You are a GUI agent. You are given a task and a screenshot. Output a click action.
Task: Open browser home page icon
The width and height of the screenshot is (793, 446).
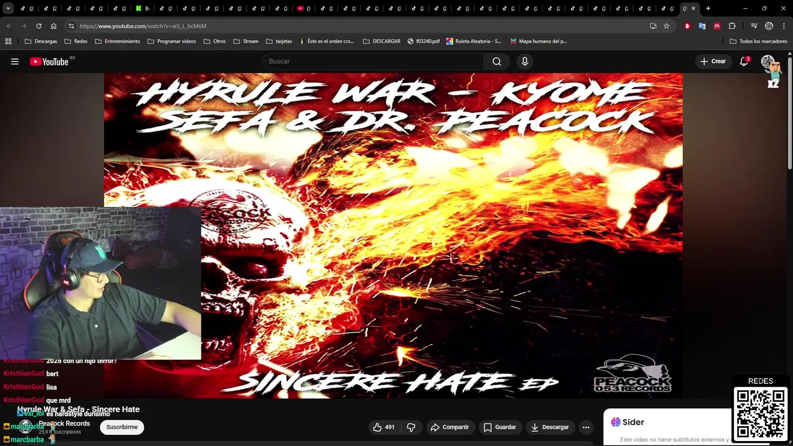[x=53, y=26]
